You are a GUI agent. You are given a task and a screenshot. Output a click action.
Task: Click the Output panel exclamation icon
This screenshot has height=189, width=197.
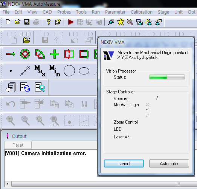[8, 136]
